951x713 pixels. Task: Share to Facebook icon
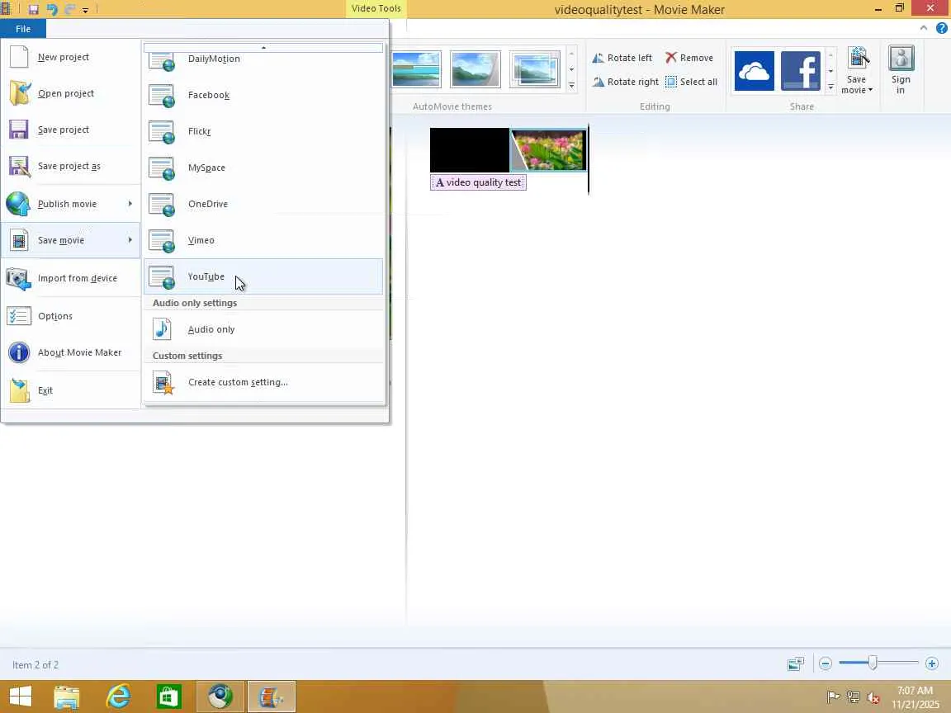click(801, 71)
